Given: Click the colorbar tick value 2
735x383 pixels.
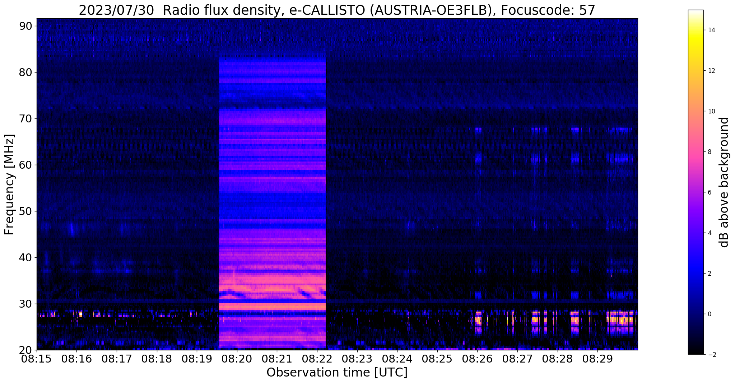Looking at the screenshot, I should 709,274.
